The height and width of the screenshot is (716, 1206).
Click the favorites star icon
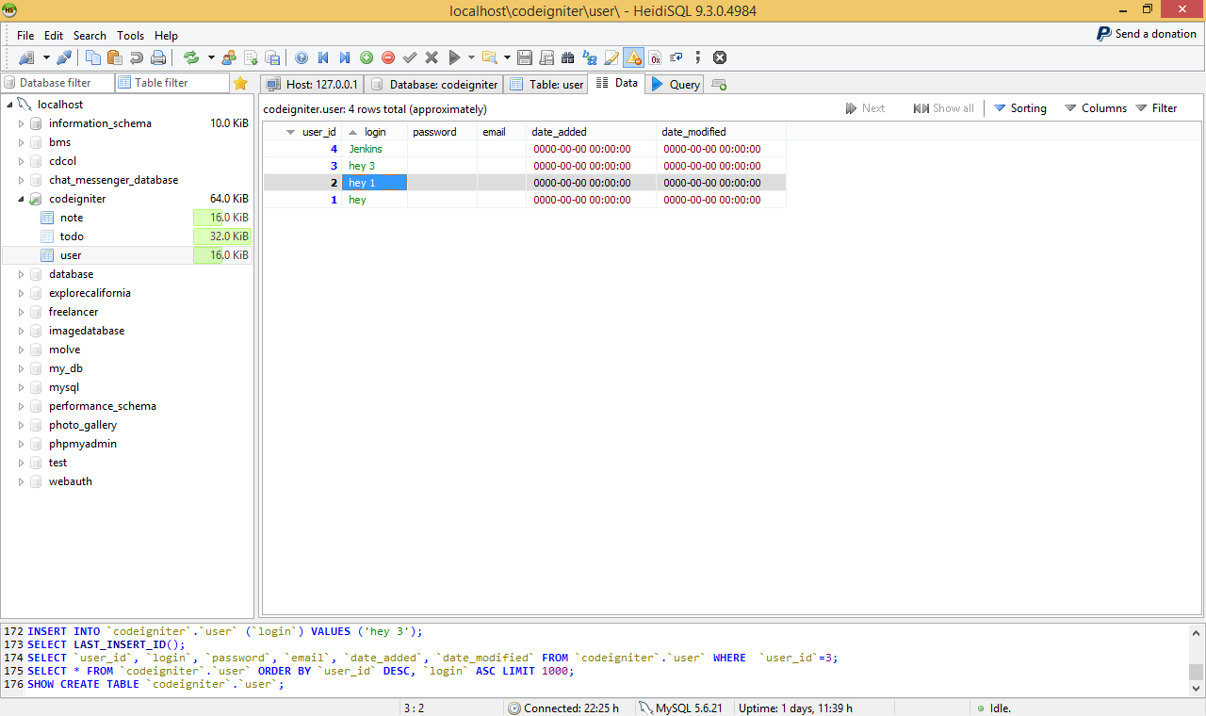(240, 83)
